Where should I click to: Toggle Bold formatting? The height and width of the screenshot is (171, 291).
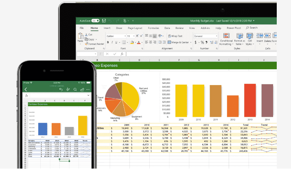click(x=108, y=42)
